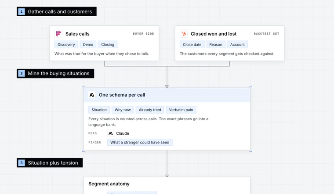Screen dimensions: 334x194
Task: Click the 'Segment anatomy' title
Action: [109, 184]
